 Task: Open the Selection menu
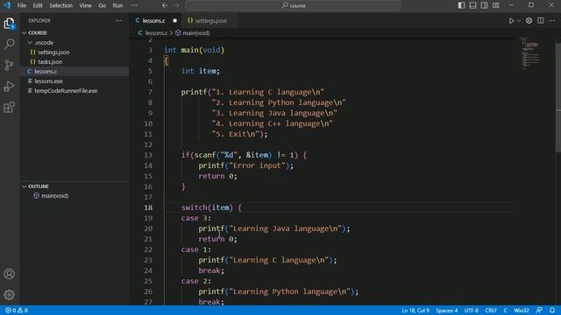click(x=60, y=5)
